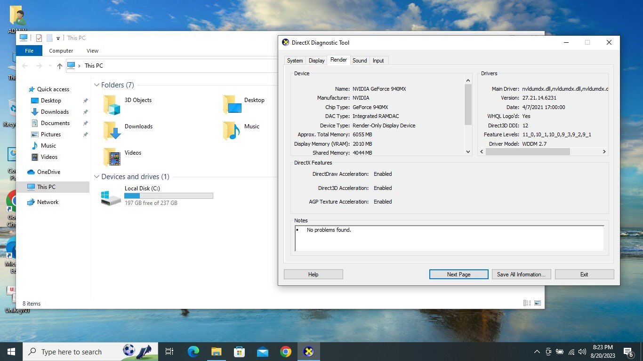Collapse the Folders (7) section
The image size is (643, 361).
click(96, 85)
